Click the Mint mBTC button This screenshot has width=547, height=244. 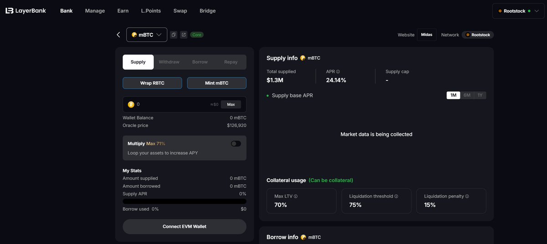[x=217, y=83]
